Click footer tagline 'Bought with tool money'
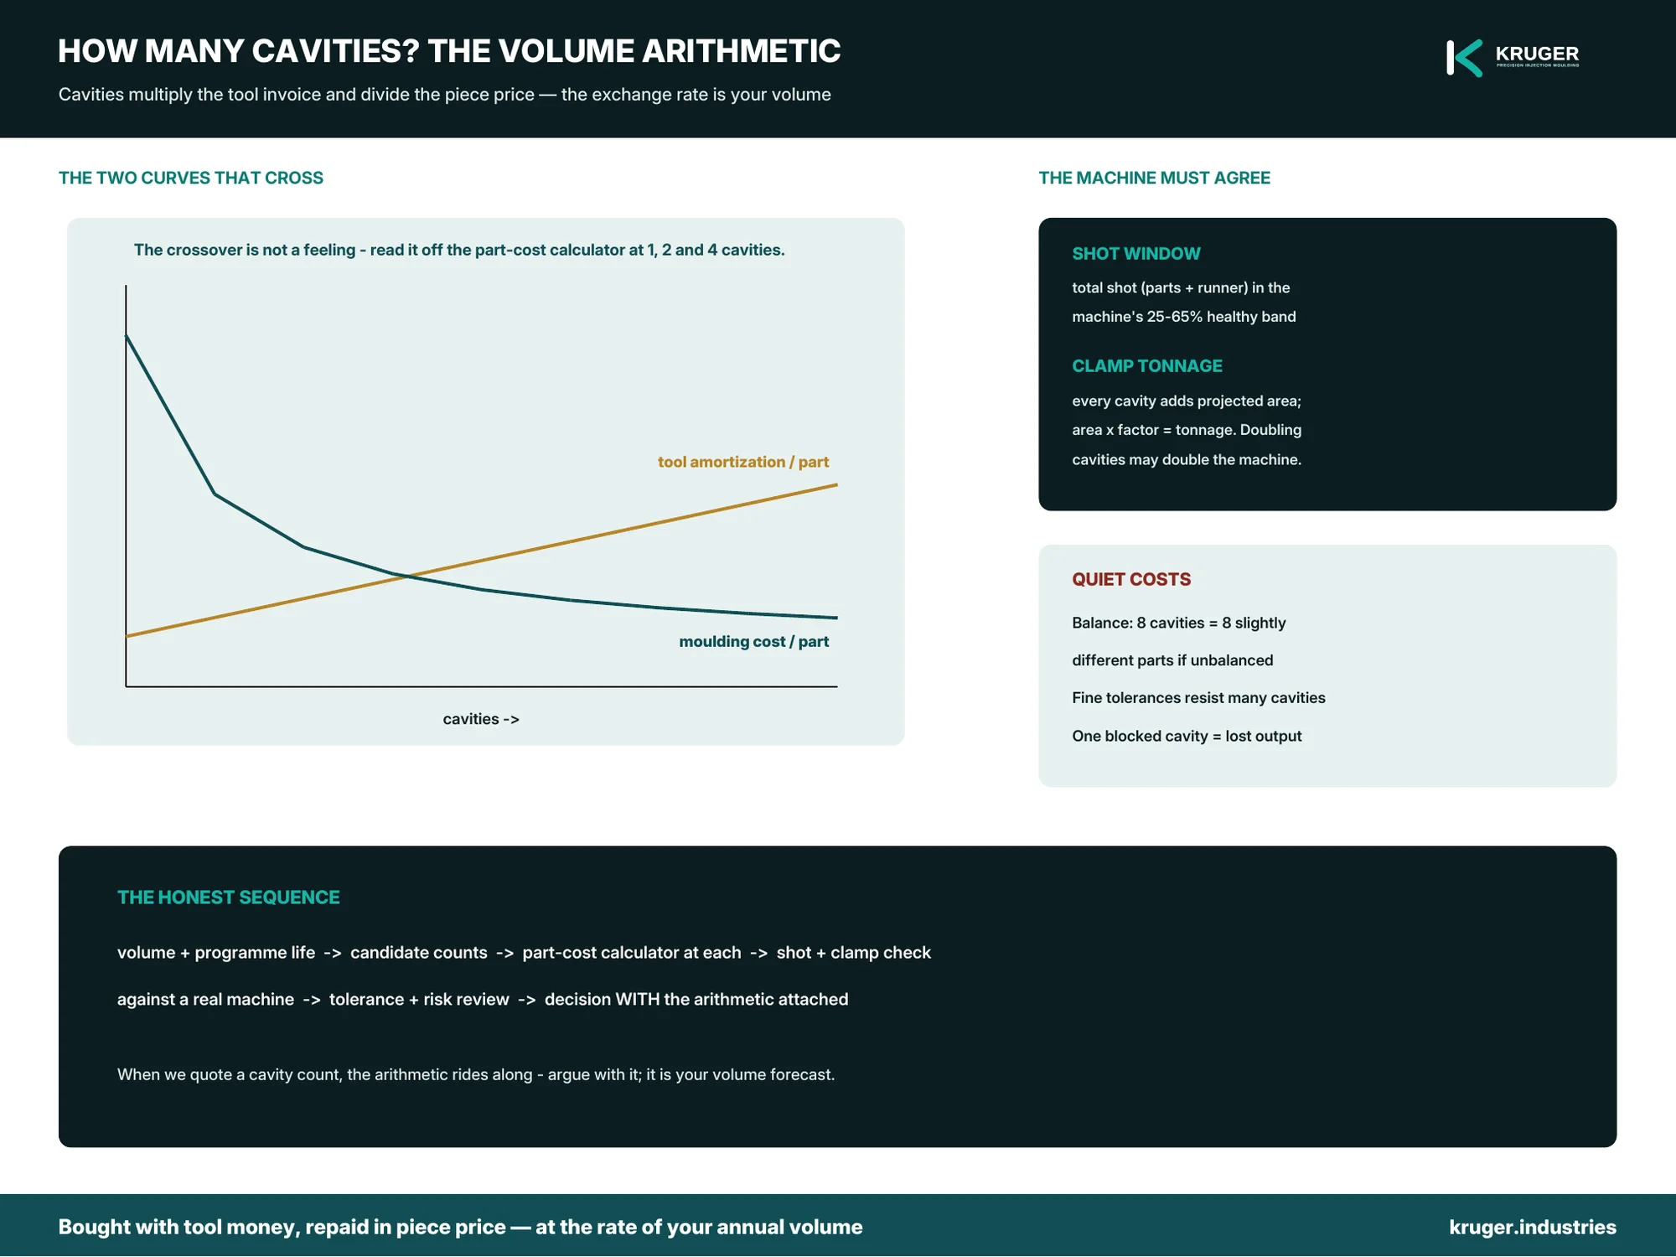The image size is (1676, 1257). 460,1227
